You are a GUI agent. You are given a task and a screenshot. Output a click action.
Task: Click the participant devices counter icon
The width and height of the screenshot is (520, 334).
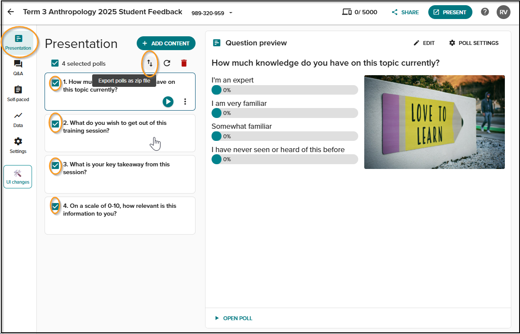(347, 12)
